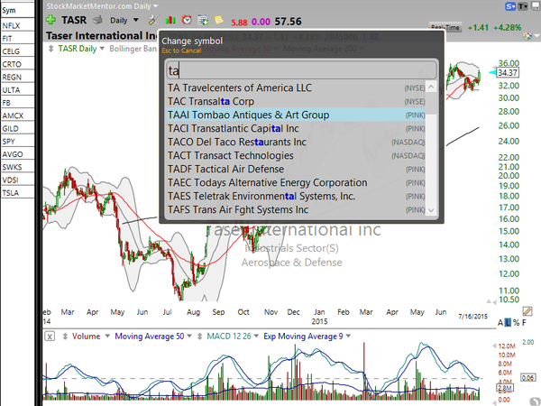Expand the MACD 12 26 dropdown arrow

[256, 337]
